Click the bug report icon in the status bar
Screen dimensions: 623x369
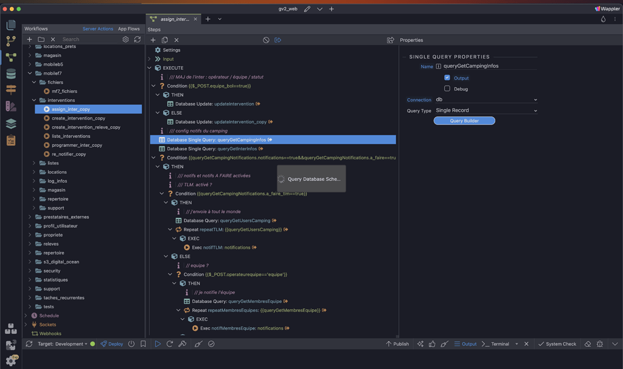pyautogui.click(x=599, y=344)
